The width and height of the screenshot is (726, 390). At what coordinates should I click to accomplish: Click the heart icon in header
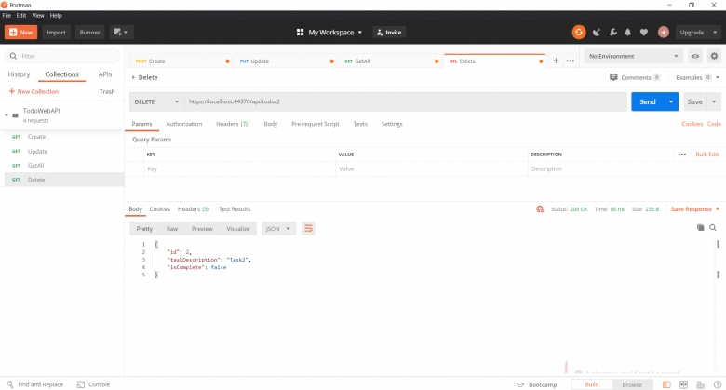(x=643, y=32)
